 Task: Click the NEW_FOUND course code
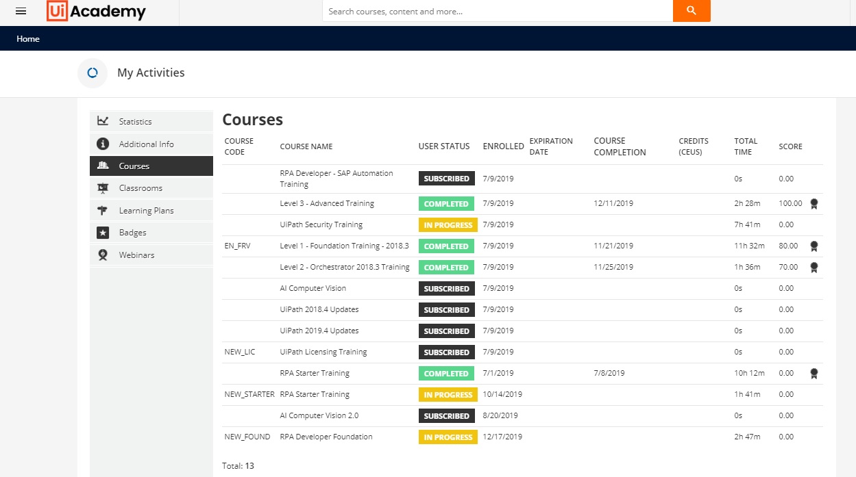click(x=247, y=437)
